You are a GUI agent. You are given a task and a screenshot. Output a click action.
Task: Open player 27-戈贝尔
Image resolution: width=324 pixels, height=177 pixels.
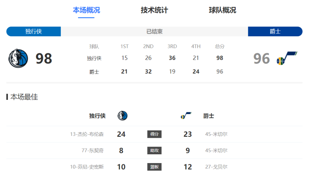click(x=216, y=167)
